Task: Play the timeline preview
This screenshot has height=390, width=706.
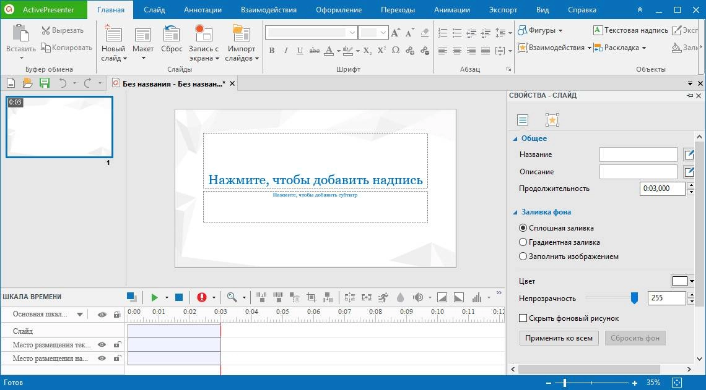Action: click(154, 297)
